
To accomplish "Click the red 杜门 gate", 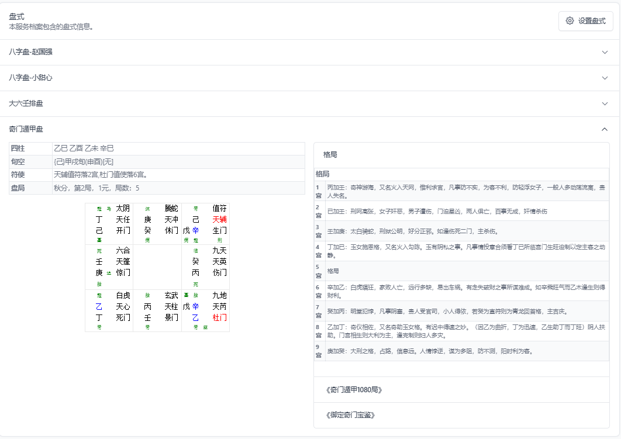I will [x=219, y=317].
